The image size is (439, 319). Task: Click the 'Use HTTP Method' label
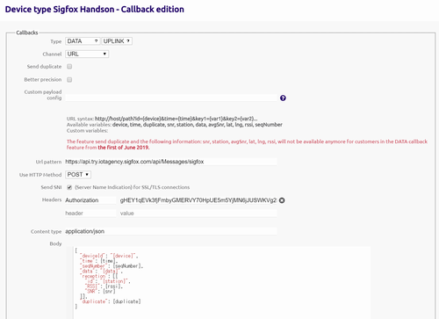40,175
